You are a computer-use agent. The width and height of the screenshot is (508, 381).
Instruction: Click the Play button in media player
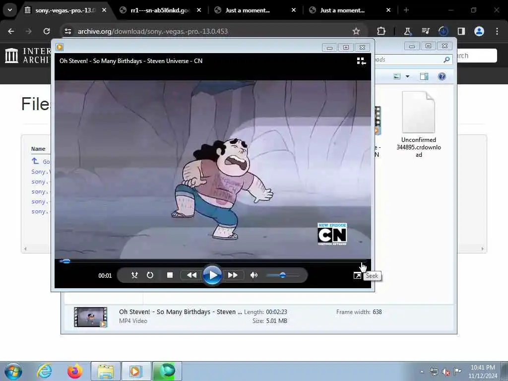212,275
